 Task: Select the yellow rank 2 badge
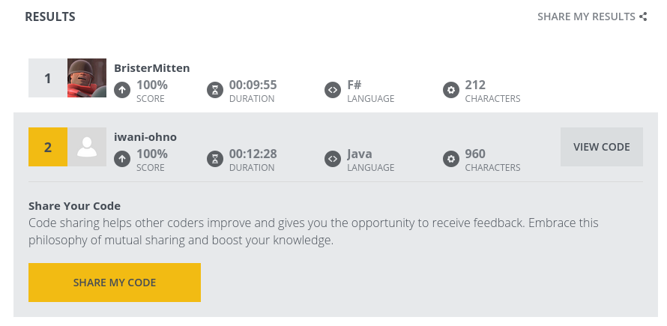tap(48, 147)
